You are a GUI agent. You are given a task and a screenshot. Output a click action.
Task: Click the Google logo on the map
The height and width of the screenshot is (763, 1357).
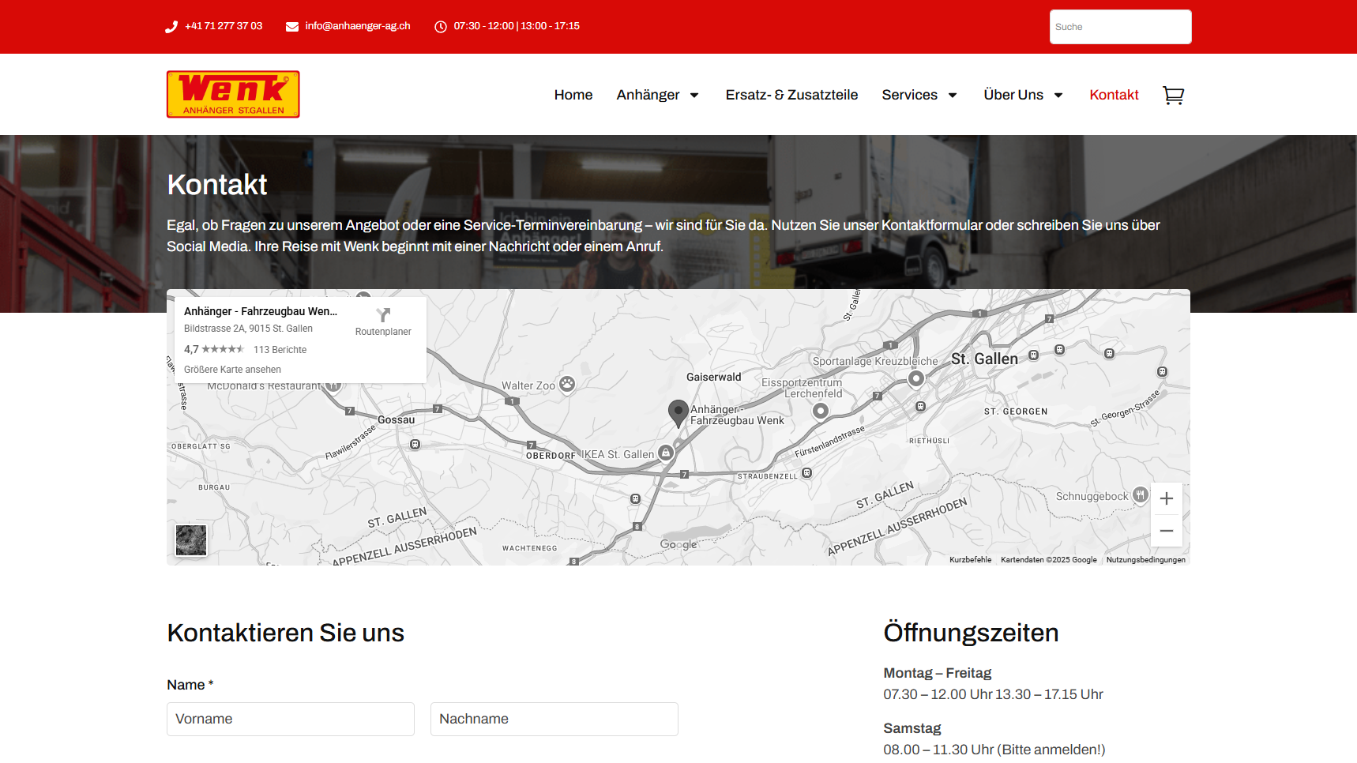pos(678,545)
